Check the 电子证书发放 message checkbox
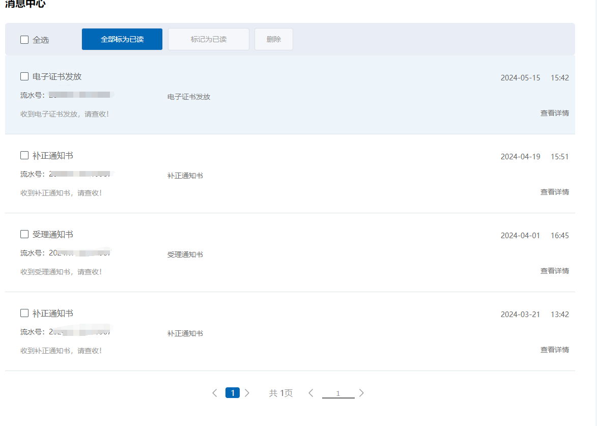This screenshot has width=597, height=426. point(24,76)
